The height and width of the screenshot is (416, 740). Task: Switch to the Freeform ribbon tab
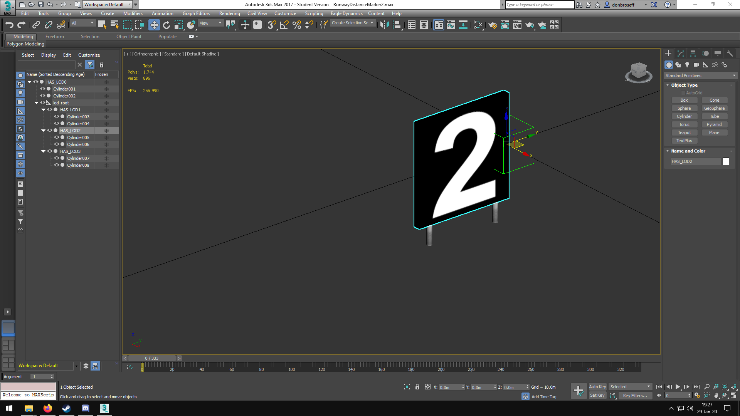pyautogui.click(x=55, y=37)
